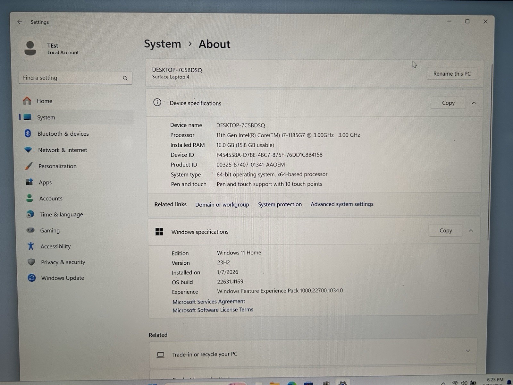Click the Accounts person icon
This screenshot has height=385, width=513.
coord(29,198)
